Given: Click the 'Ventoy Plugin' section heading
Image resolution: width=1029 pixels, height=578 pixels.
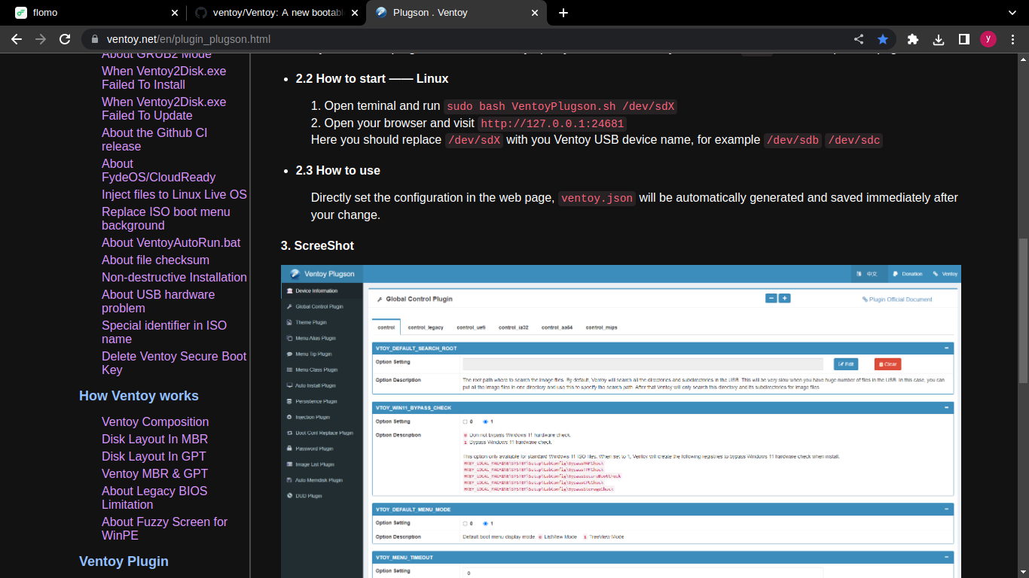Looking at the screenshot, I should tap(124, 561).
